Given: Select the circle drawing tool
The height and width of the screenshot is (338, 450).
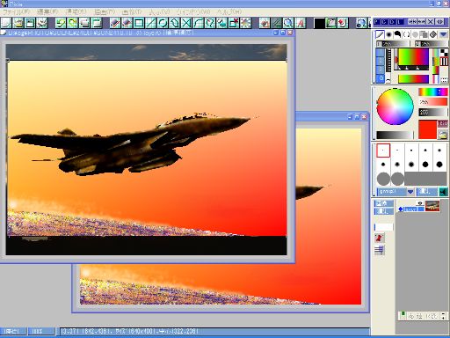Looking at the screenshot, I should (163, 23).
